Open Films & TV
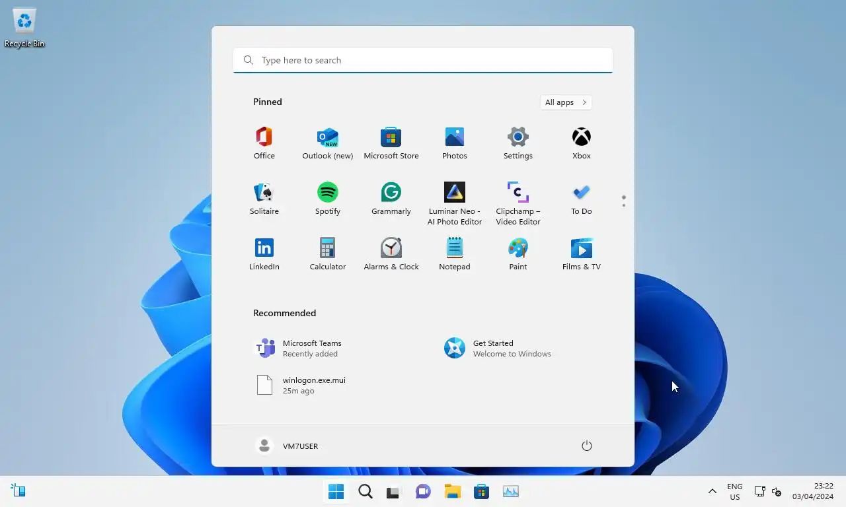Viewport: 846px width, 507px height. tap(582, 254)
